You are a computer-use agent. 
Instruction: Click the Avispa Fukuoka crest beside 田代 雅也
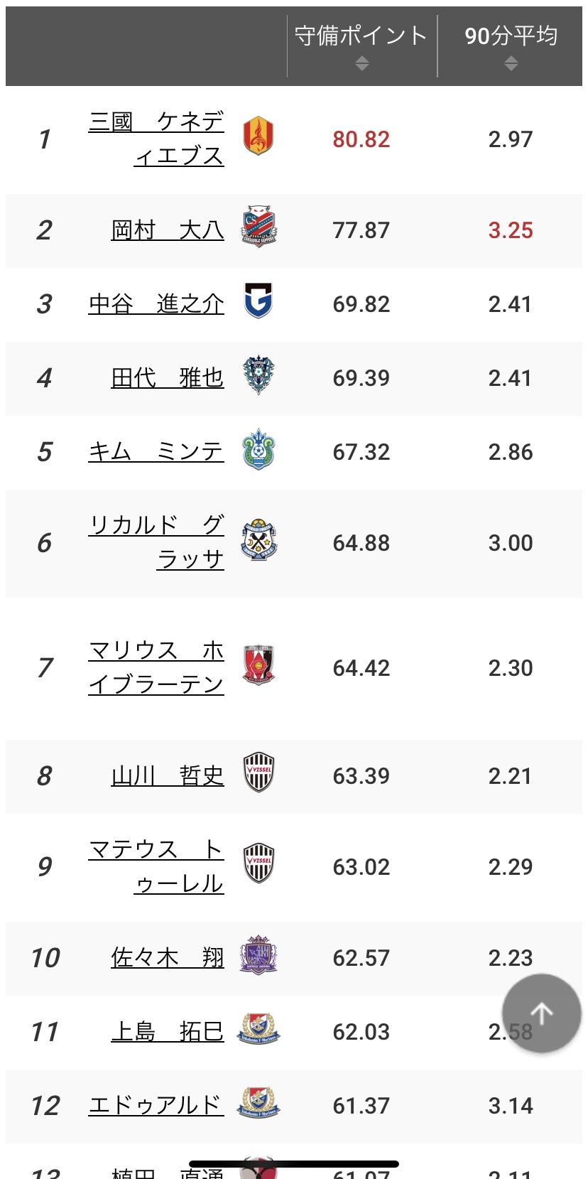258,375
